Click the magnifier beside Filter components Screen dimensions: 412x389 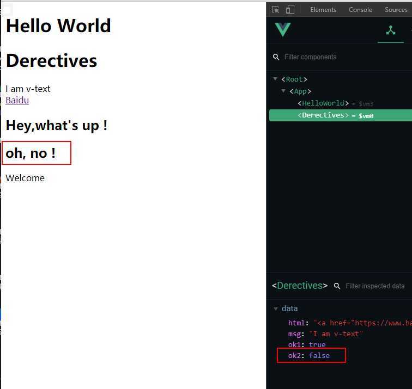[276, 57]
